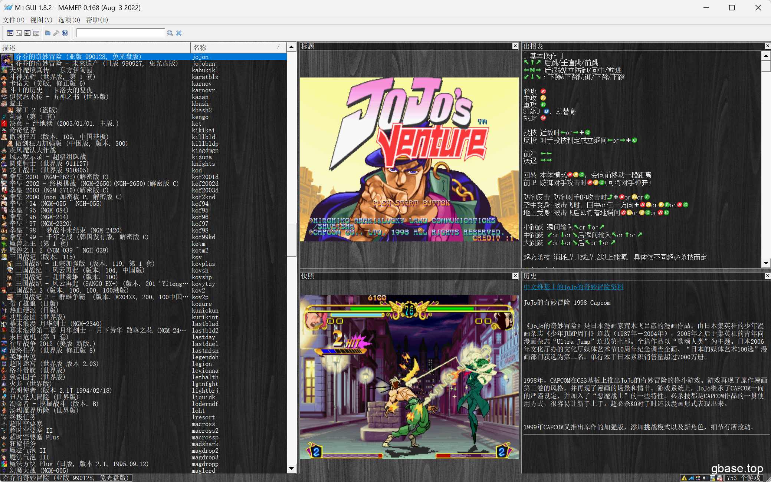
Task: Click the status bar game description text
Action: [x=66, y=478]
